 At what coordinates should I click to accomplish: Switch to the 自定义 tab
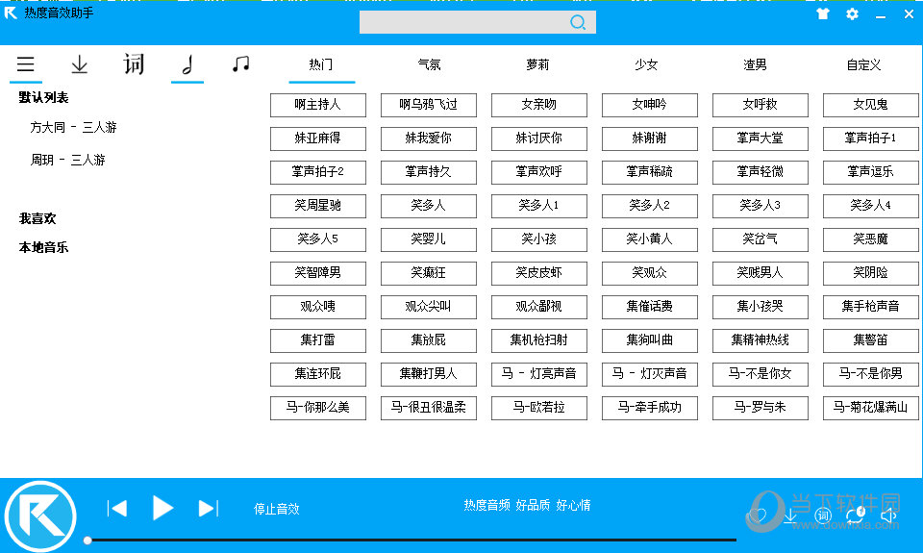pyautogui.click(x=863, y=64)
